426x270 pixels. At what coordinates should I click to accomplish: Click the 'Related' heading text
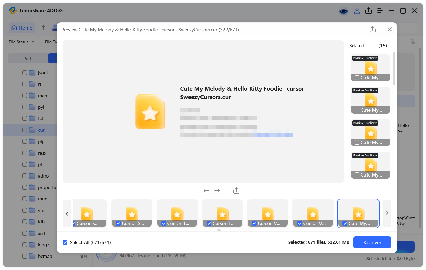click(x=356, y=46)
